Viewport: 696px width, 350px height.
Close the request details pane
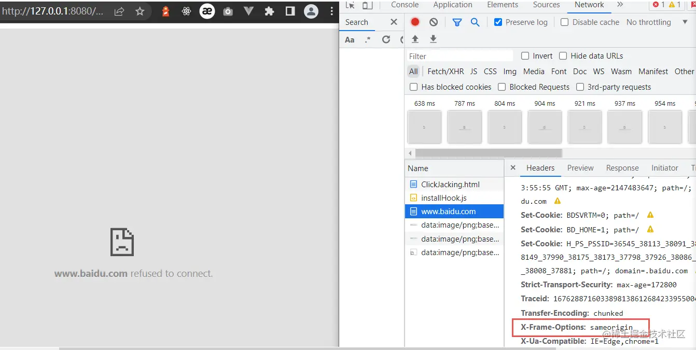[x=513, y=167]
